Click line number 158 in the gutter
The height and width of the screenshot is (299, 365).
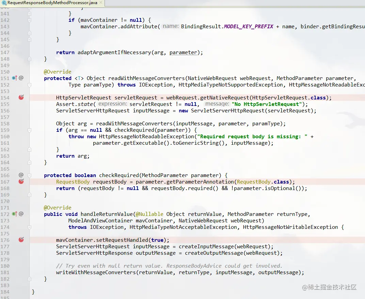[x=5, y=124]
